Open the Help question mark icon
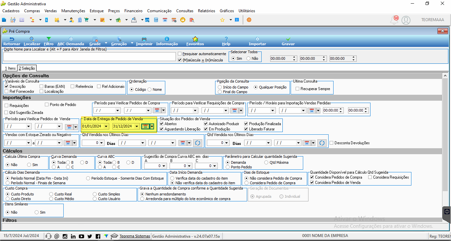Screen dimensions: 451x241 pos(226,41)
